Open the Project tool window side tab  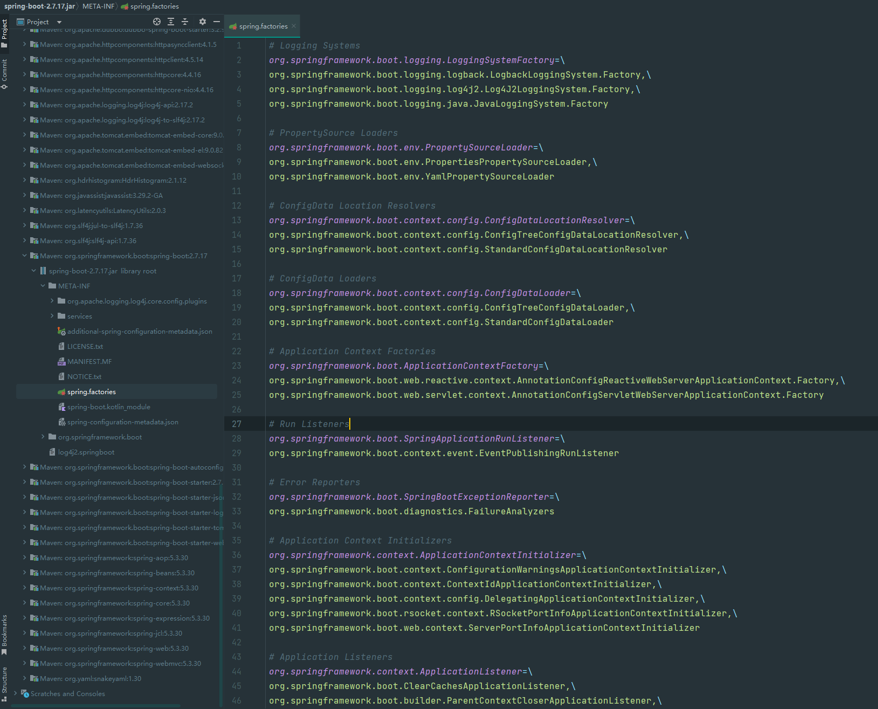(x=4, y=33)
